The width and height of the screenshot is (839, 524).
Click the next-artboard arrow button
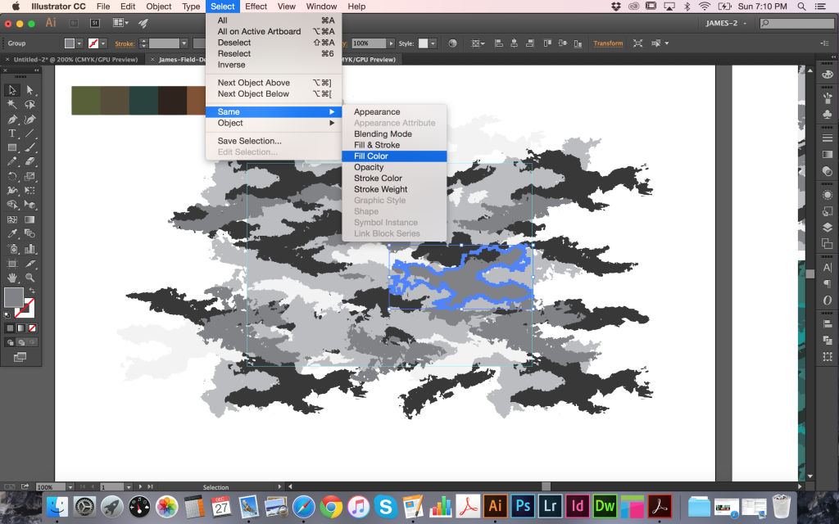tap(140, 486)
